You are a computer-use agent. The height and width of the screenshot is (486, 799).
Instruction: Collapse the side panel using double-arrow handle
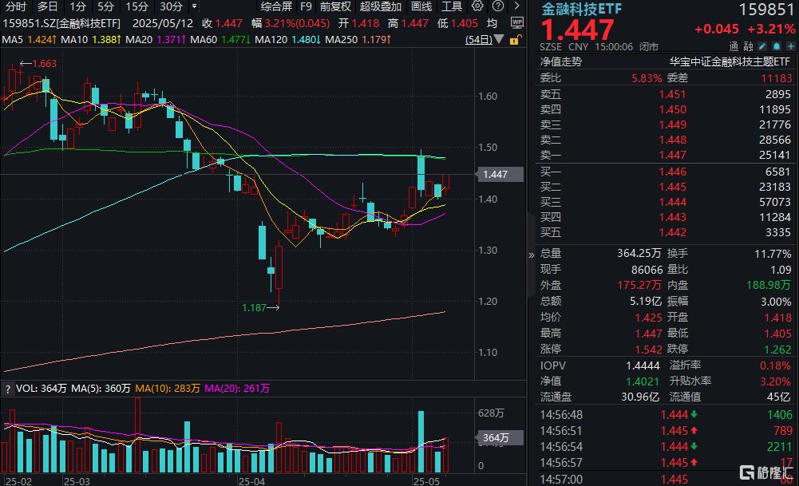(531, 255)
